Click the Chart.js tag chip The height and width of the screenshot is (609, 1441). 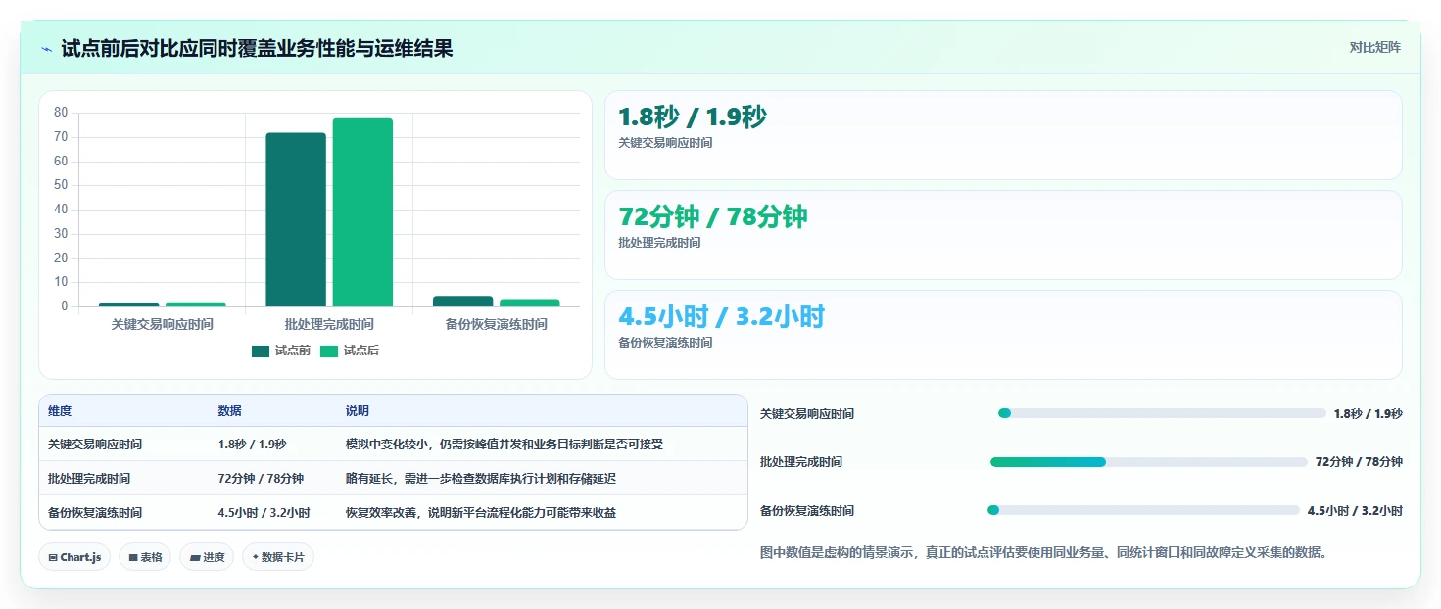(75, 557)
